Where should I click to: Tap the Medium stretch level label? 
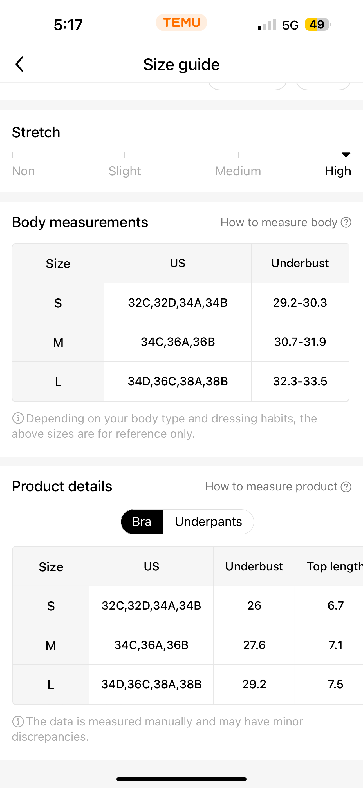click(x=238, y=171)
